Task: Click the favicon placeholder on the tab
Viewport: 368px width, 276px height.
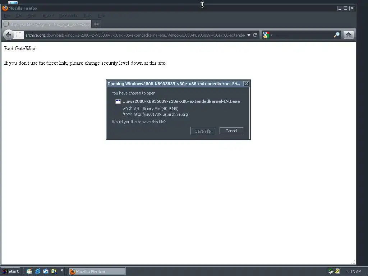Action: [6, 24]
